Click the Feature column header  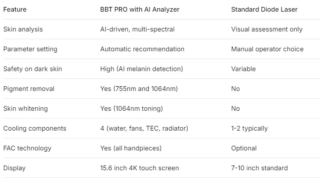click(15, 9)
